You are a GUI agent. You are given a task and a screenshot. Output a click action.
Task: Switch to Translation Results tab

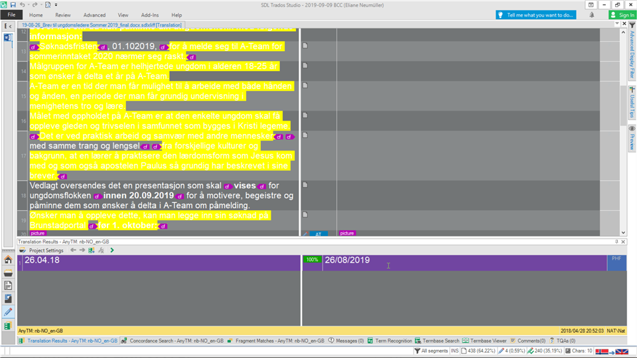point(68,341)
